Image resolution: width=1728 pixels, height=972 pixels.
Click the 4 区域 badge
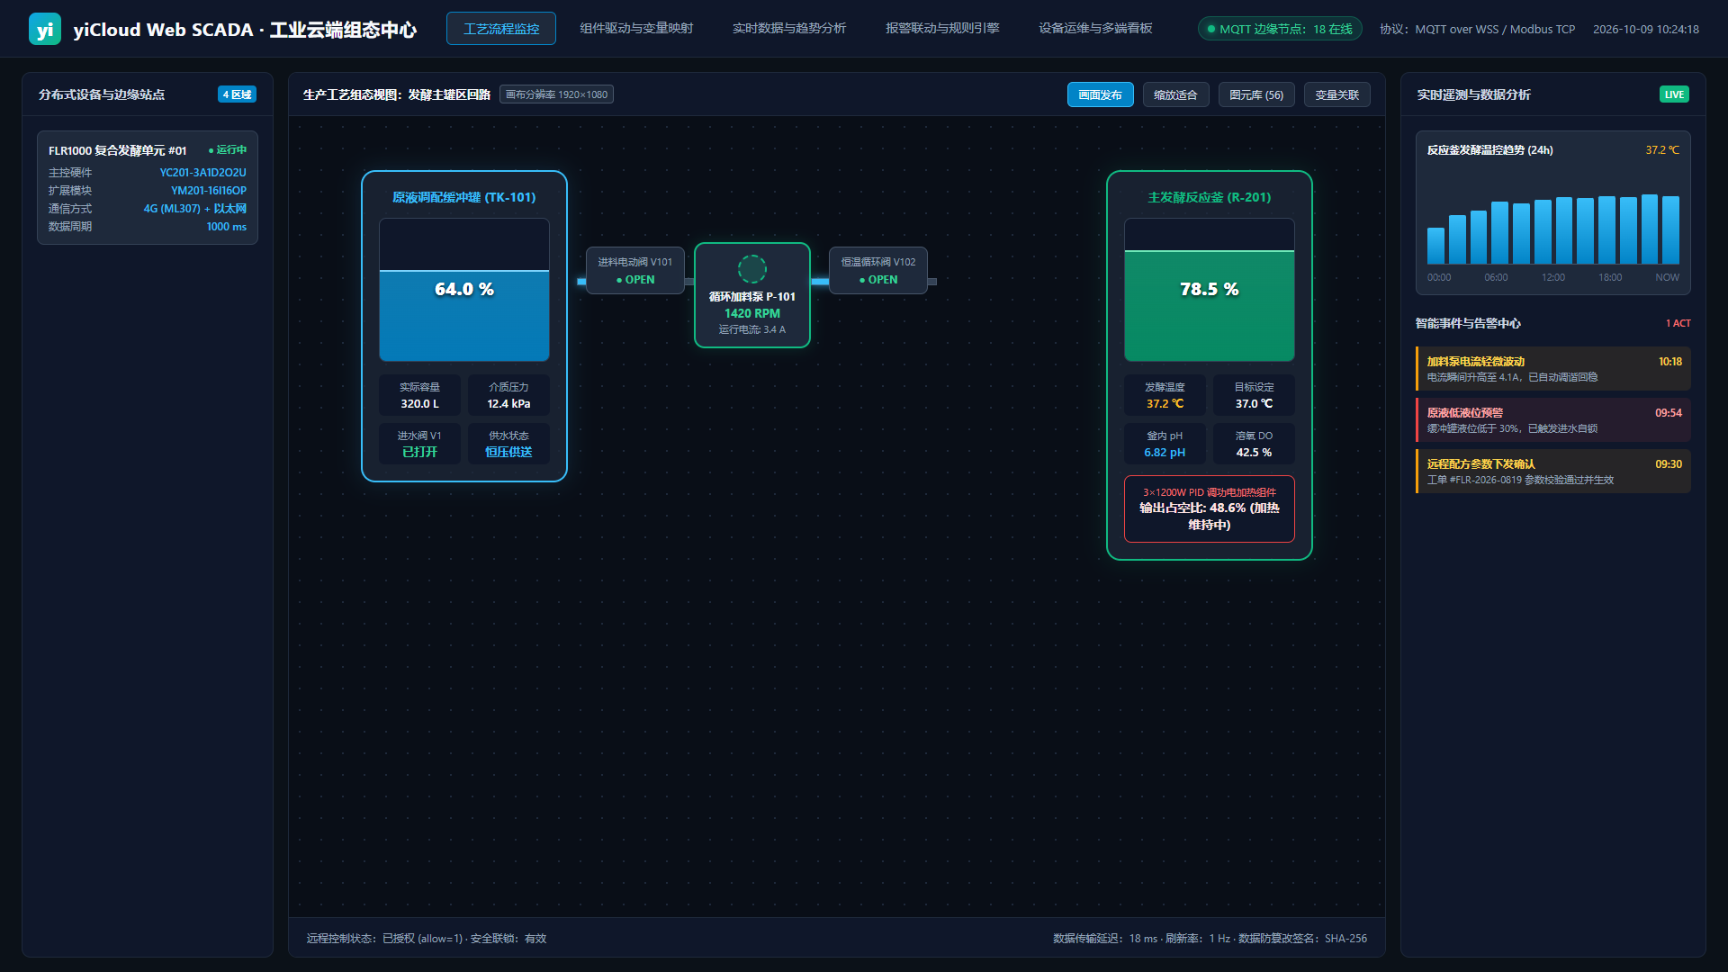[238, 94]
